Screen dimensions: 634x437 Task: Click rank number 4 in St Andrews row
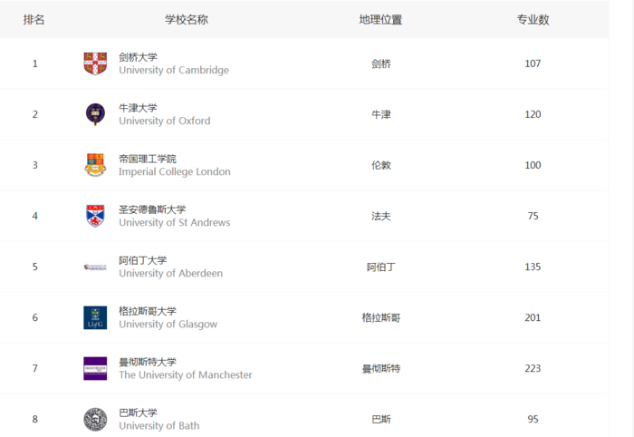point(35,216)
